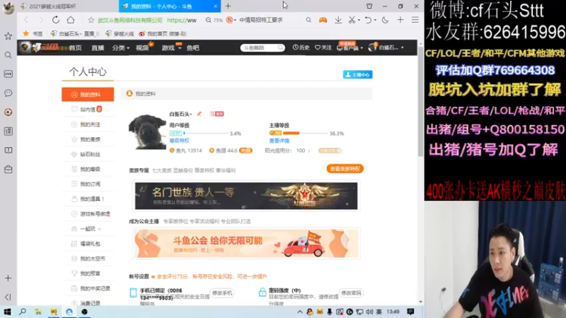Open the sidebar red Weibo icon
Image resolution: width=566 pixels, height=318 pixels.
coord(8,112)
